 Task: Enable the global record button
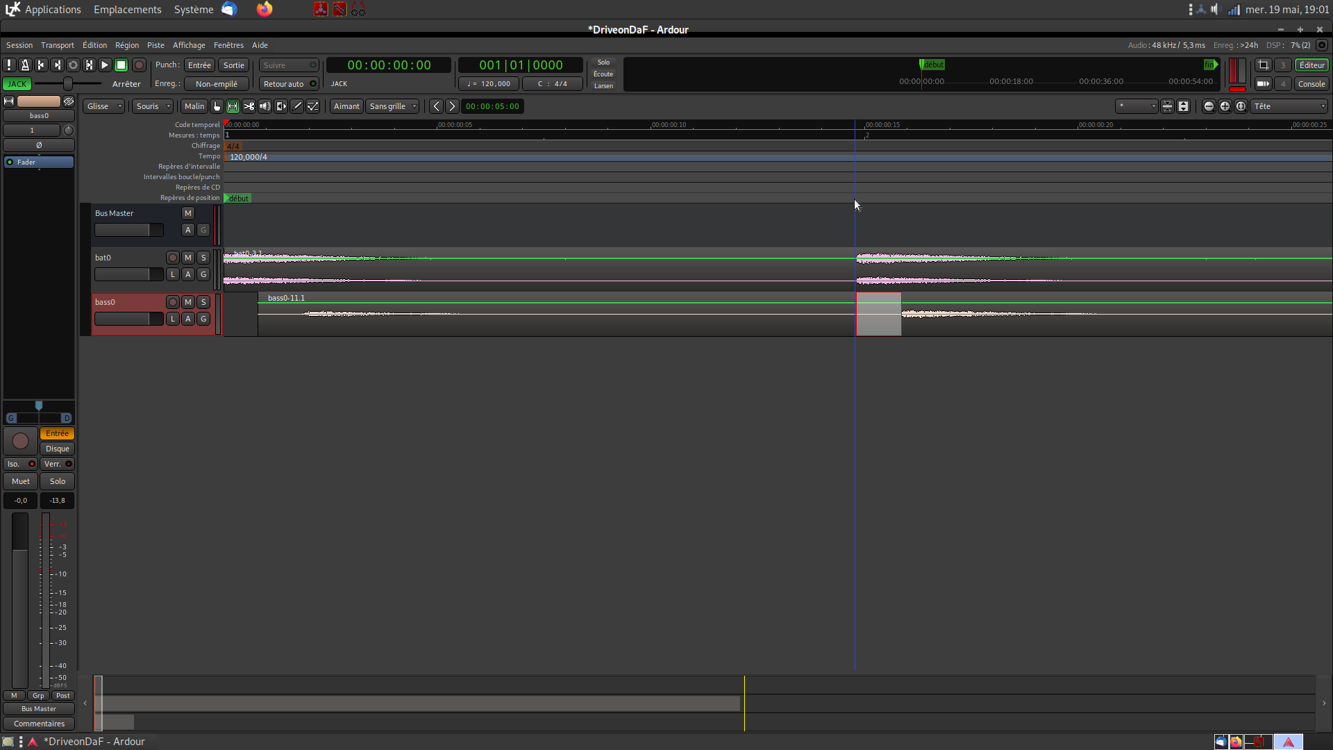click(x=139, y=65)
